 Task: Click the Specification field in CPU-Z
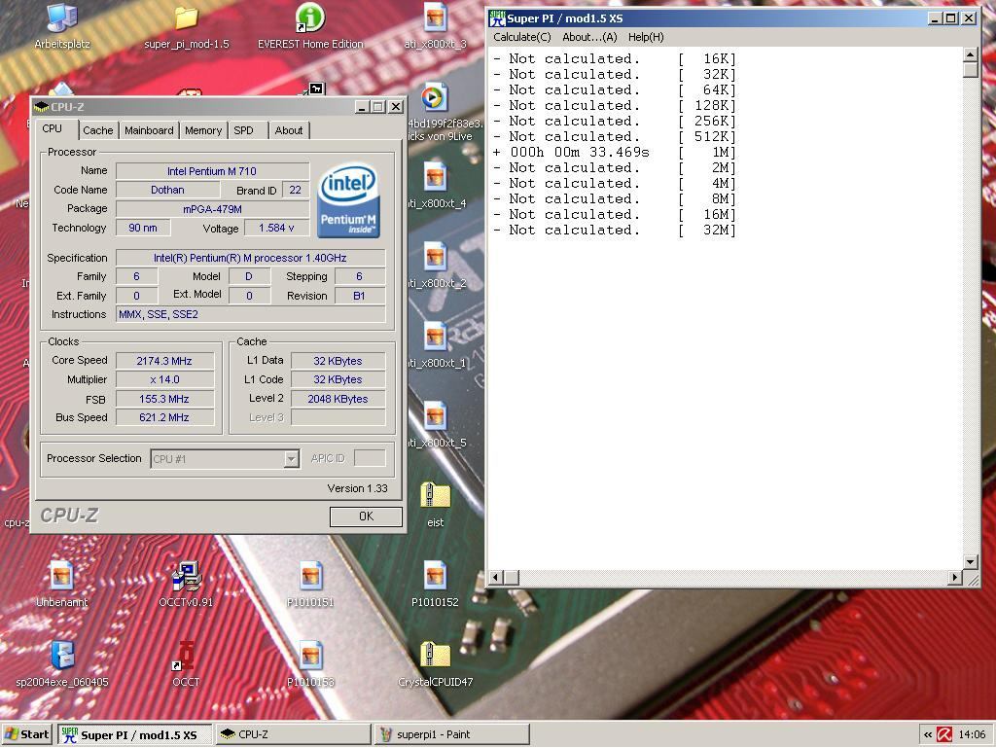click(250, 258)
